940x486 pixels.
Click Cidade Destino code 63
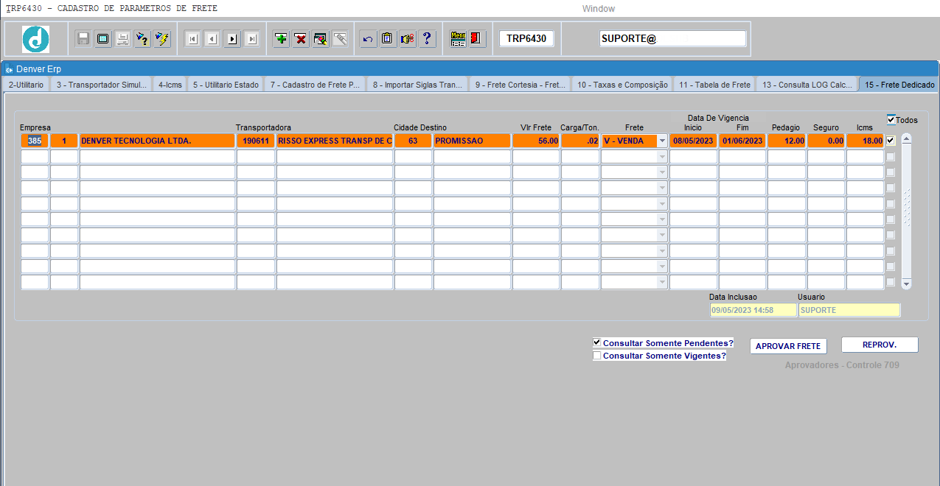coord(413,141)
